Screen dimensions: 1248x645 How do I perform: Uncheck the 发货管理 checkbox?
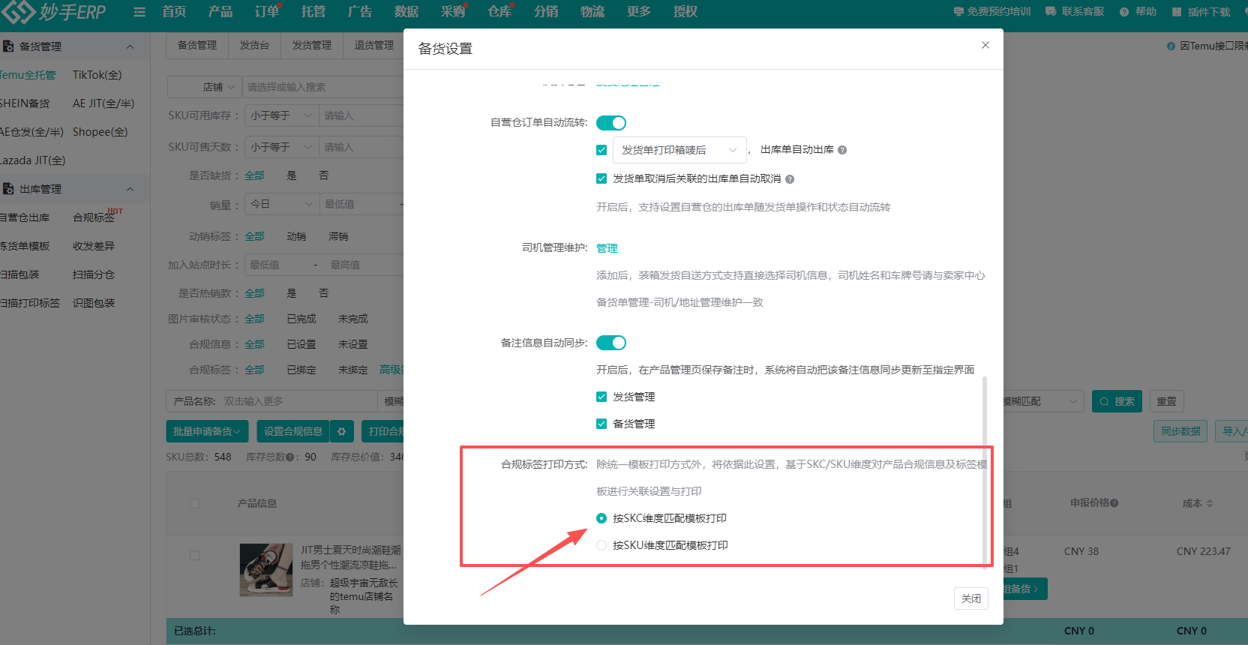pyautogui.click(x=601, y=397)
